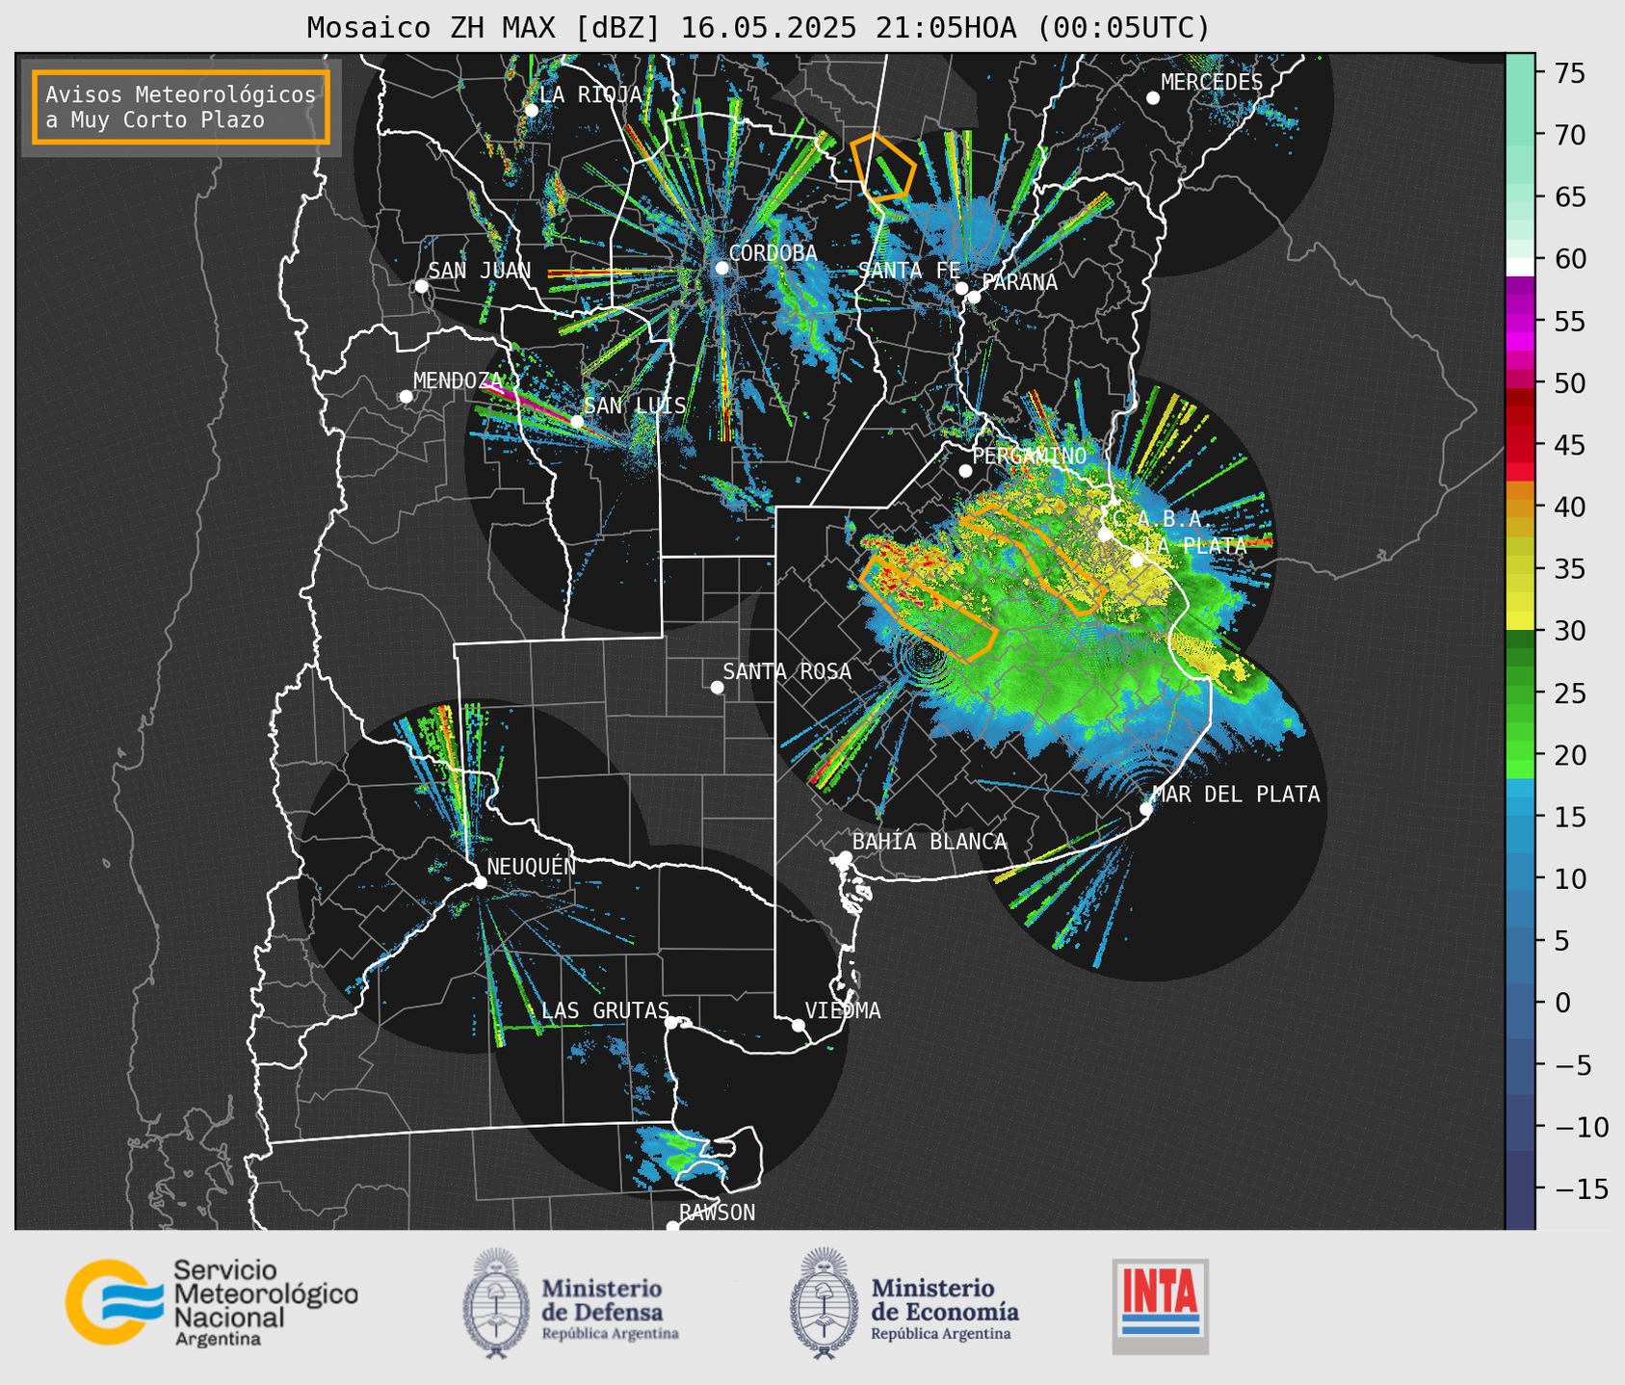Click the Ministerio de Economía emblem
Image resolution: width=1625 pixels, height=1385 pixels.
pos(824,1303)
